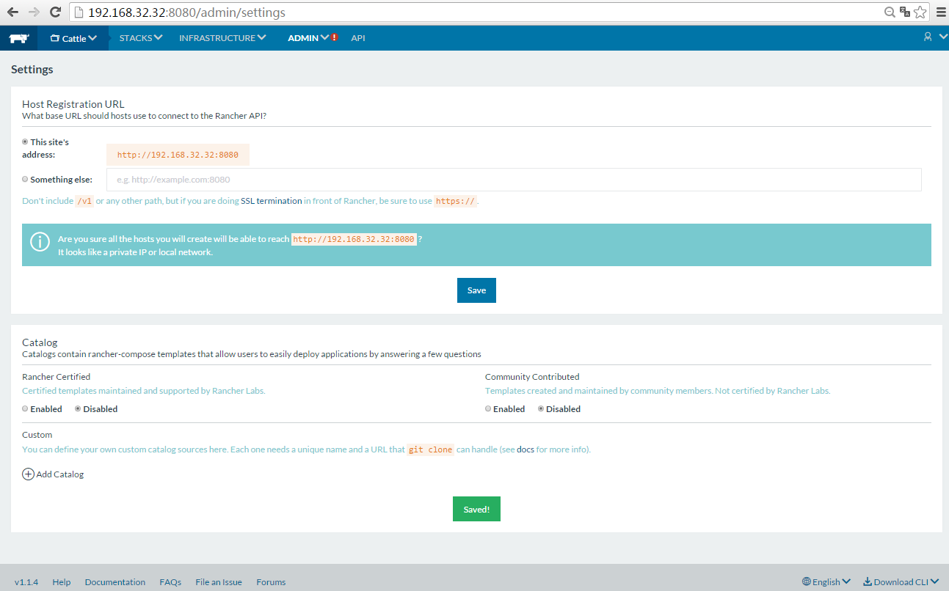The width and height of the screenshot is (949, 591).
Task: Click the URL highlighted in the warning banner
Action: (354, 239)
